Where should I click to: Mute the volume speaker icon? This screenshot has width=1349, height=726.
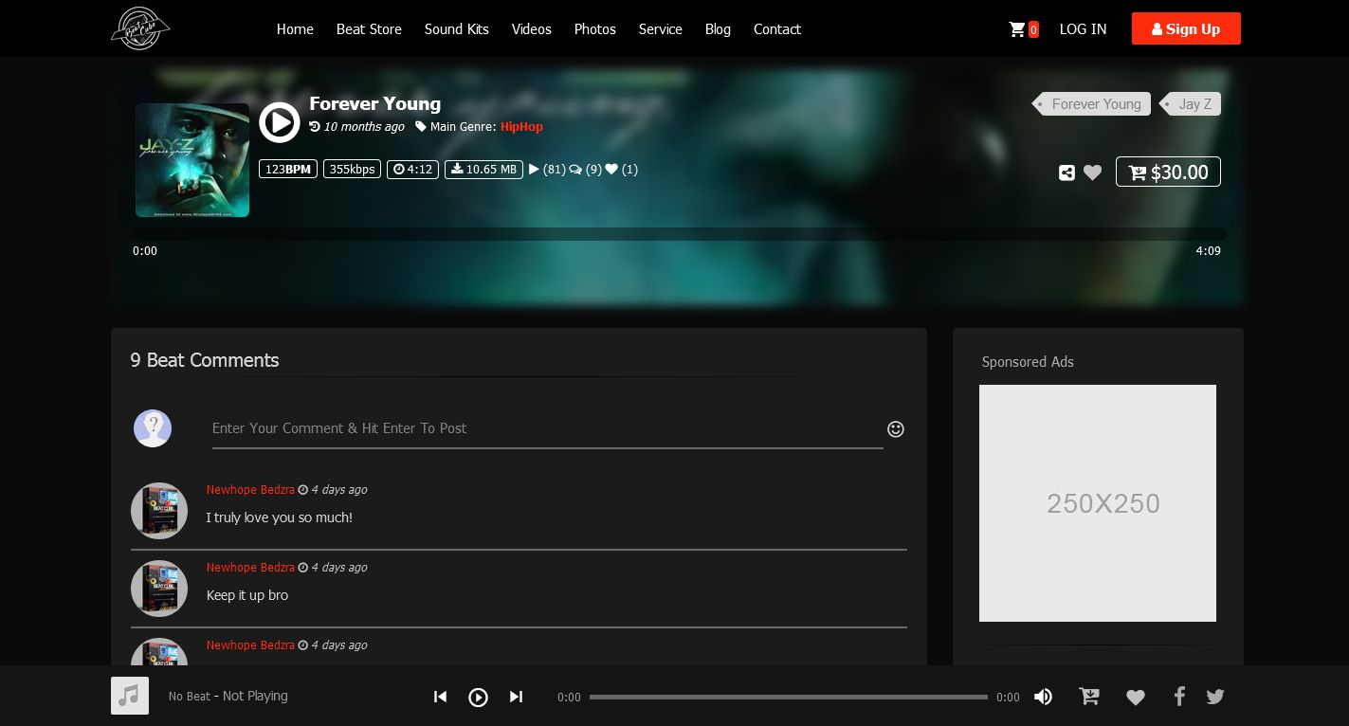point(1043,697)
